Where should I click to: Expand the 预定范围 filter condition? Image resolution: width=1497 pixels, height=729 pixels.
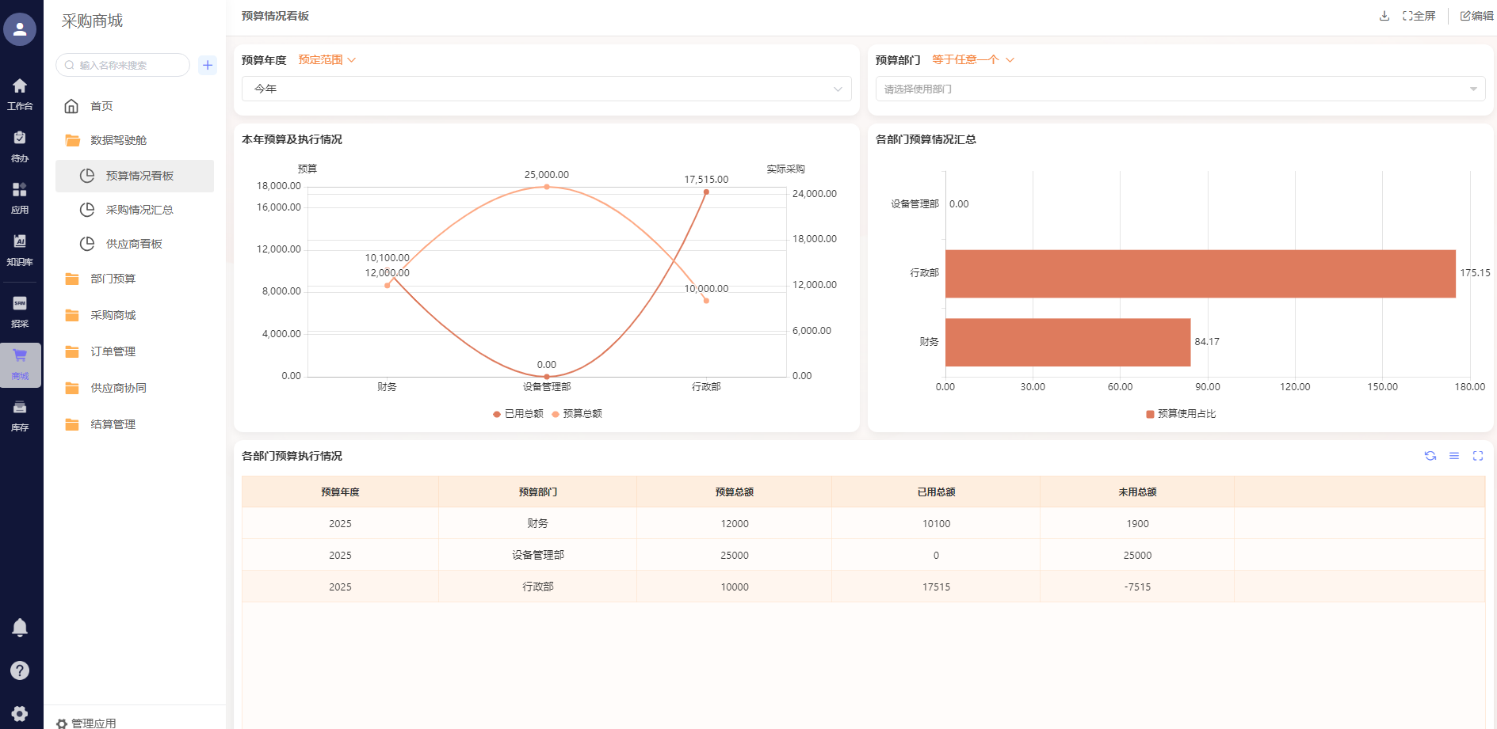(327, 60)
